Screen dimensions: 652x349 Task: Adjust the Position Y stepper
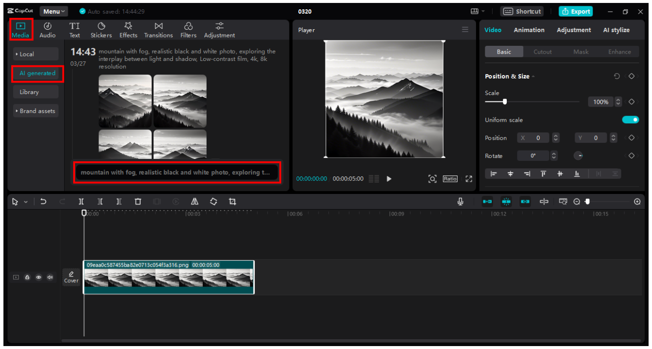coord(614,138)
